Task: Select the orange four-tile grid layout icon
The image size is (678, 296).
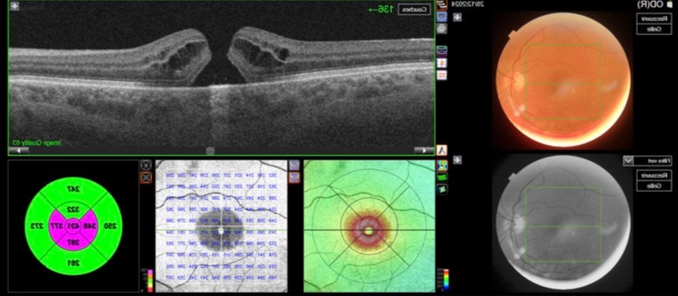Action: click(x=442, y=75)
